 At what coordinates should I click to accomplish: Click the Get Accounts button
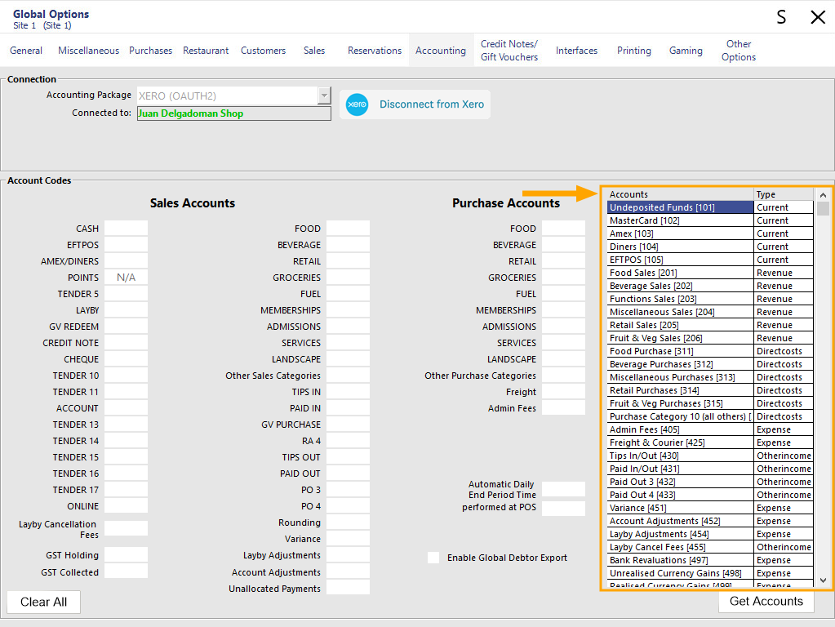[766, 602]
